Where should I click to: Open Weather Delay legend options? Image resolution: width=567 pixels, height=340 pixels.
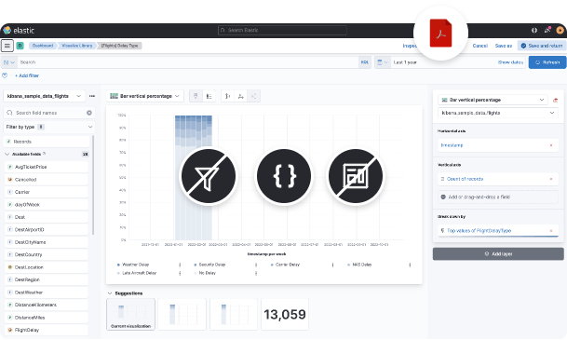click(180, 265)
